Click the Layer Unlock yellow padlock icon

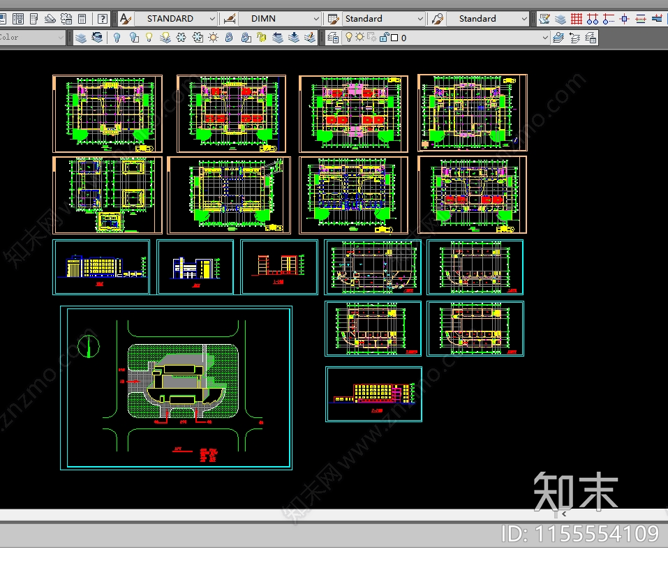pos(262,38)
